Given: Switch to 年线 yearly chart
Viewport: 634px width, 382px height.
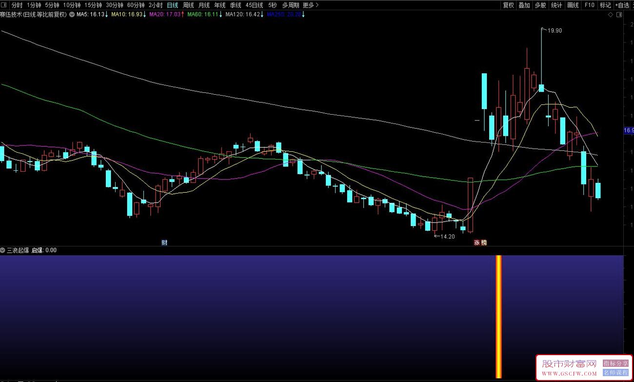Looking at the screenshot, I should tap(220, 5).
